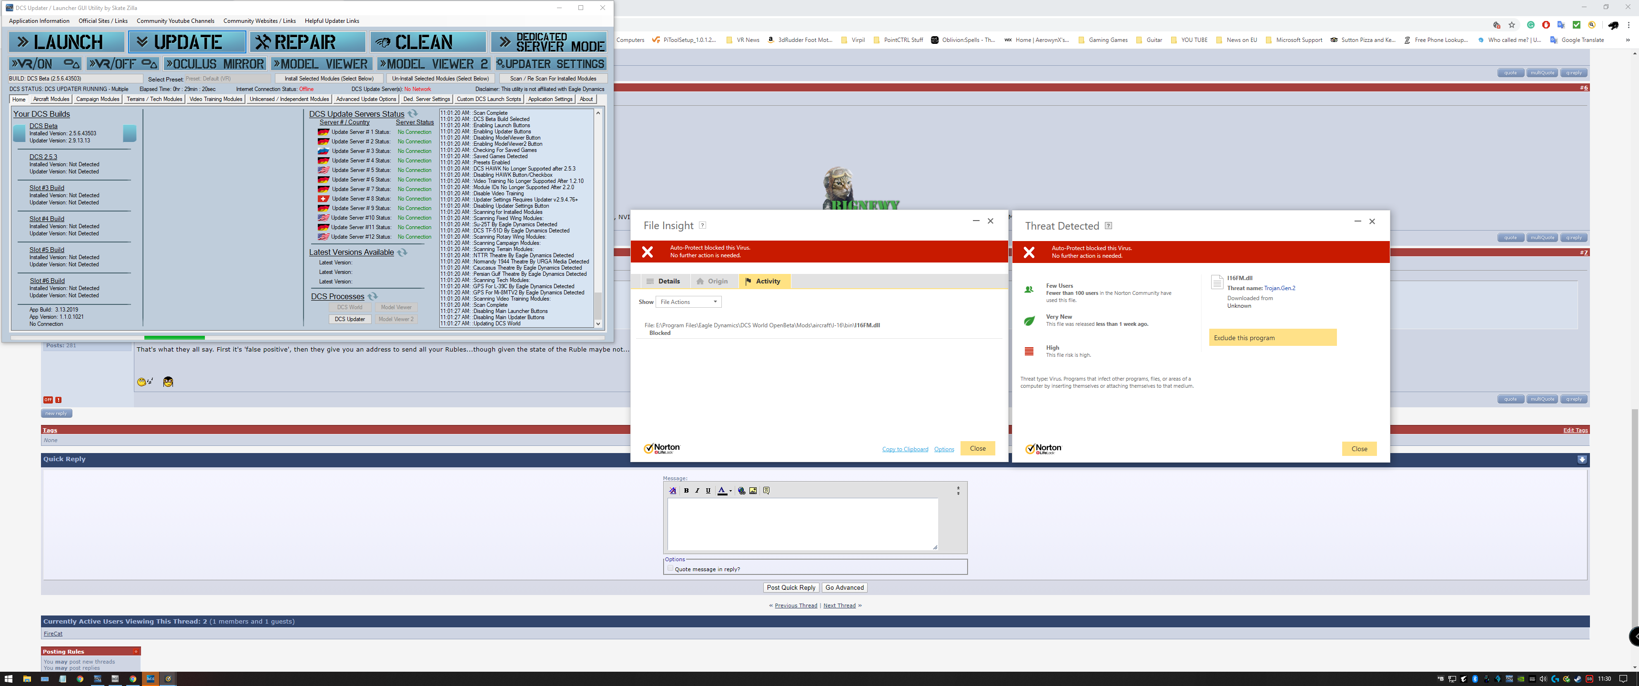Turn VR/ON with the headset button
The width and height of the screenshot is (1639, 686).
click(45, 64)
